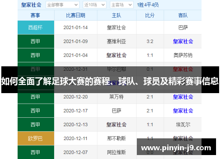Open the 皇家社会 link in the 2020-12-17 row

183,111
